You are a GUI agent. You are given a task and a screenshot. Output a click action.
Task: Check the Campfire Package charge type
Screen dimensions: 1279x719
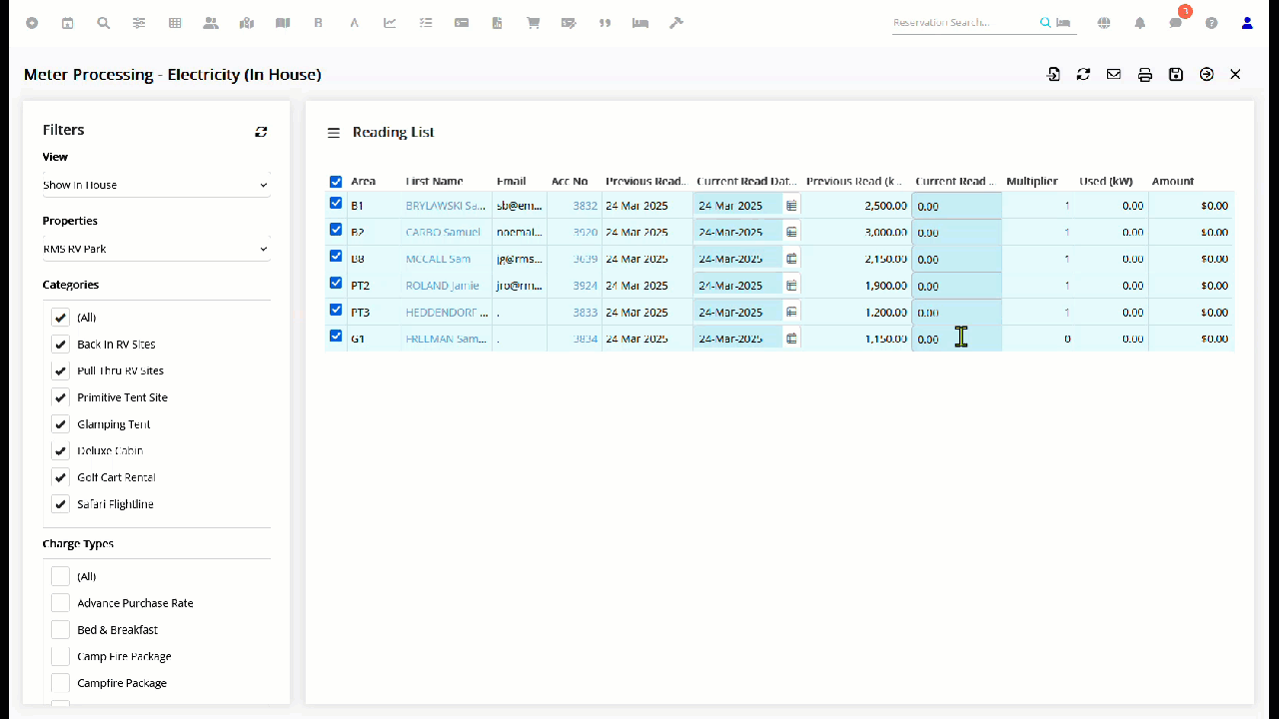(61, 683)
